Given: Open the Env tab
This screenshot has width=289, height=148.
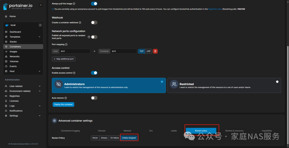Looking at the screenshot, I should pyautogui.click(x=151, y=131).
